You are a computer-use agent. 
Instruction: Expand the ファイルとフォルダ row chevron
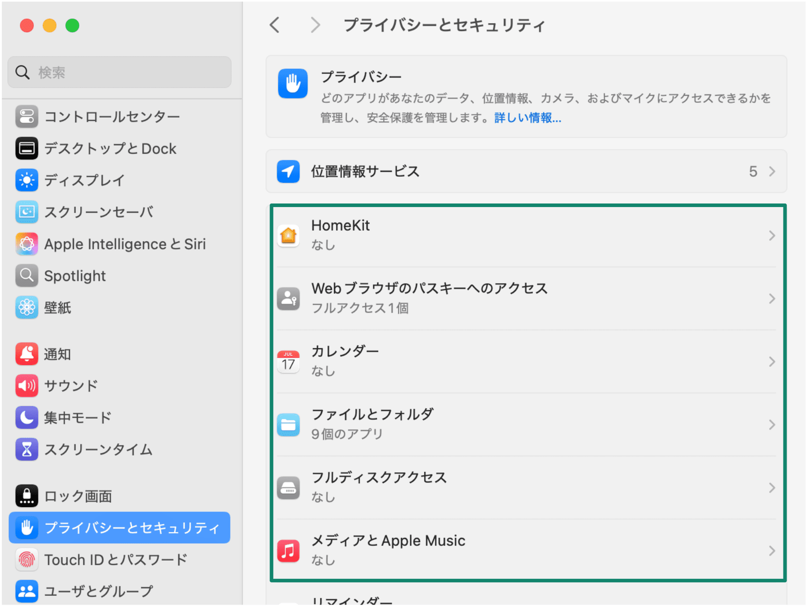[x=772, y=425]
